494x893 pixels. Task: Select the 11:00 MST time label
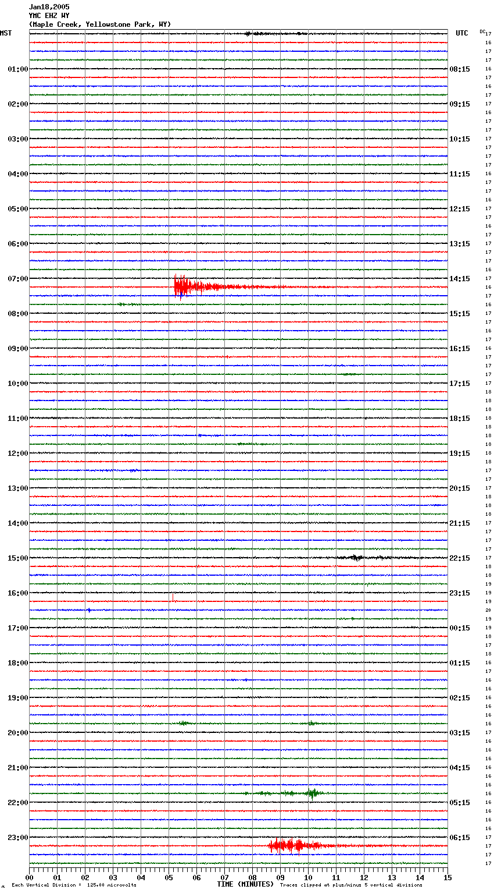tap(18, 419)
